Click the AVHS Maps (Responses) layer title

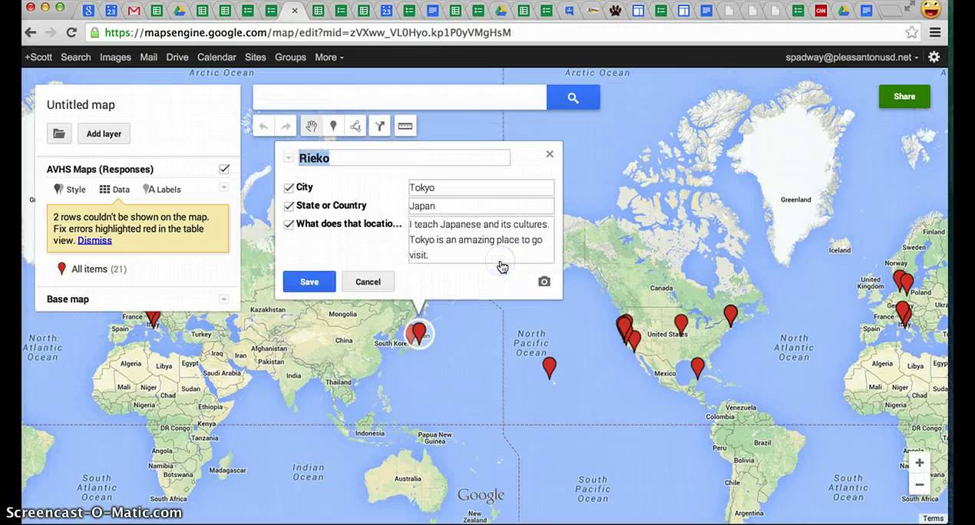pos(100,169)
